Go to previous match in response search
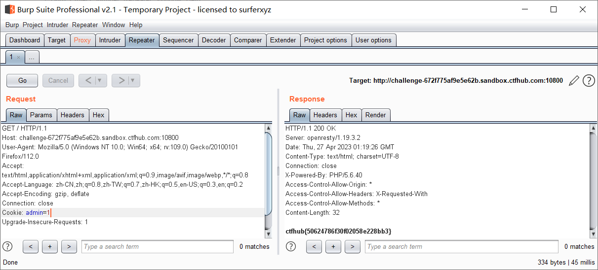Viewport: 598px width, 270px height. (314, 246)
